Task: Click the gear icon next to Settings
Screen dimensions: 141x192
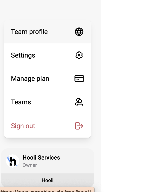Action: coord(79,55)
